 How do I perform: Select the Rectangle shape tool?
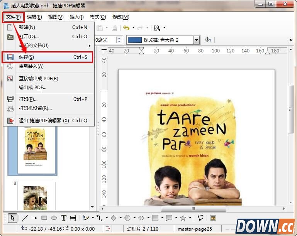[44, 218]
